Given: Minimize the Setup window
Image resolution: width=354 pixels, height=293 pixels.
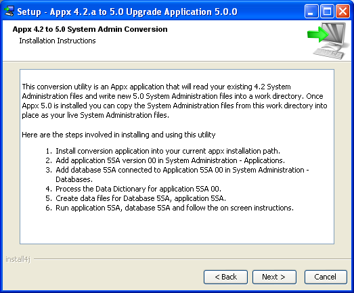Looking at the screenshot, I should coord(311,11).
